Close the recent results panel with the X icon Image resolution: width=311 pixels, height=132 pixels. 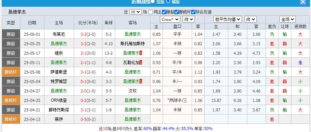coord(303,2)
